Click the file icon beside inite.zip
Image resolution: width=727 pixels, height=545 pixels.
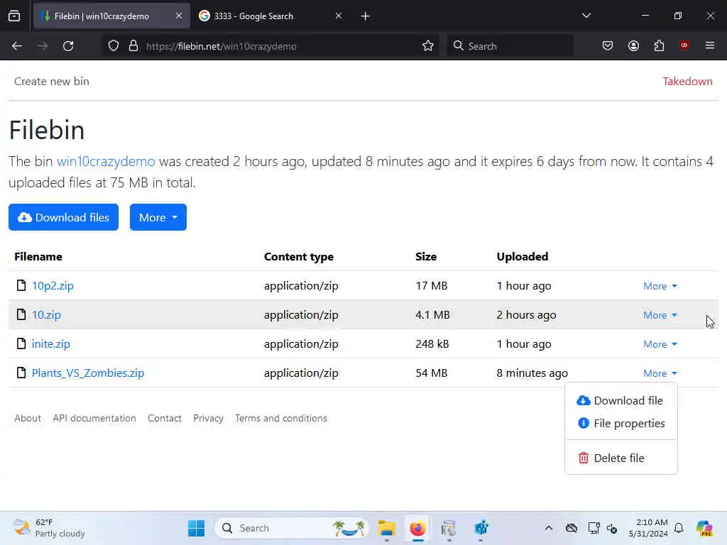click(x=21, y=343)
